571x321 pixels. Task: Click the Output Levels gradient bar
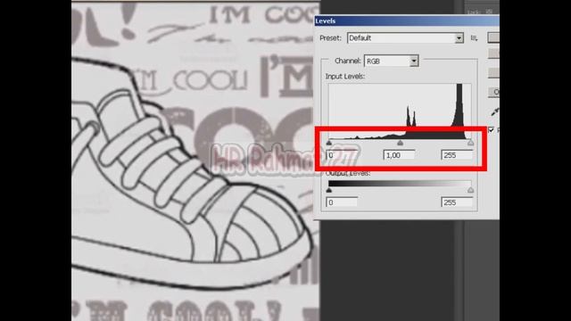click(400, 184)
